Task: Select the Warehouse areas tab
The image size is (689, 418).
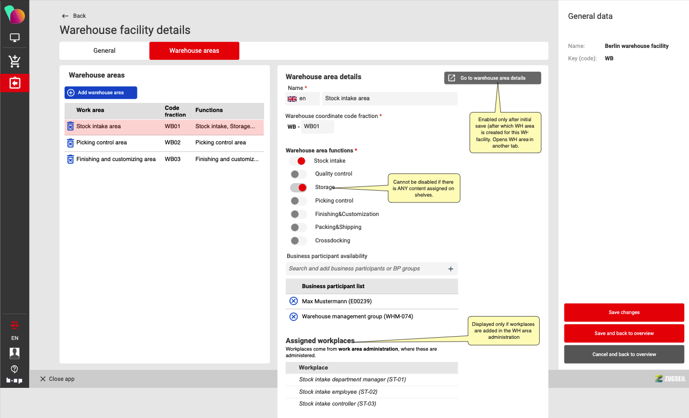Action: [194, 51]
